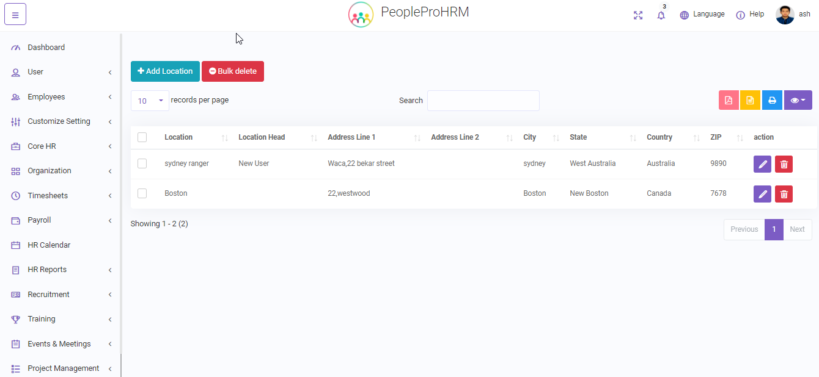Screen dimensions: 819x377
Task: Click the Add Location button
Action: click(165, 71)
